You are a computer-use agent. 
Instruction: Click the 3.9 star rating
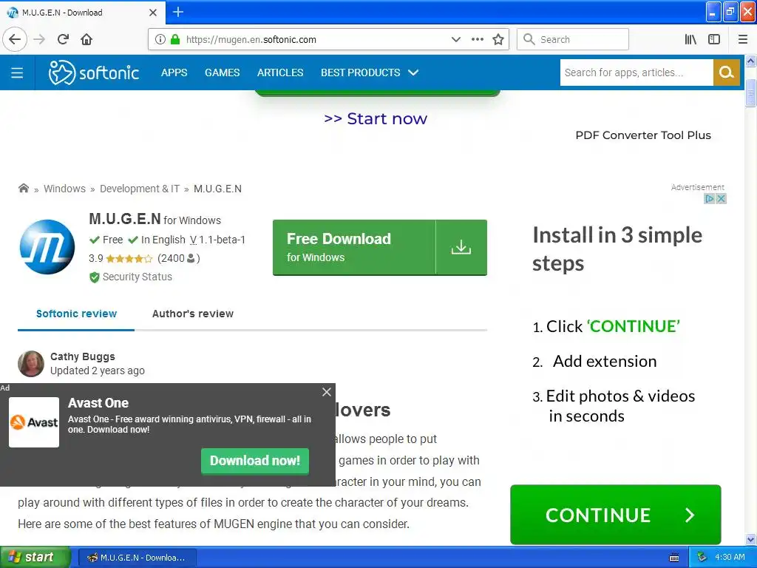tap(129, 258)
